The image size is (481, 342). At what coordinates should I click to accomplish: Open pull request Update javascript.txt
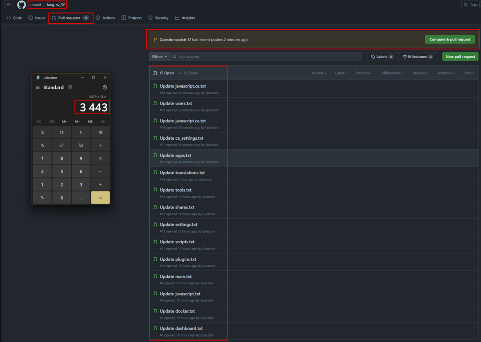click(x=180, y=294)
